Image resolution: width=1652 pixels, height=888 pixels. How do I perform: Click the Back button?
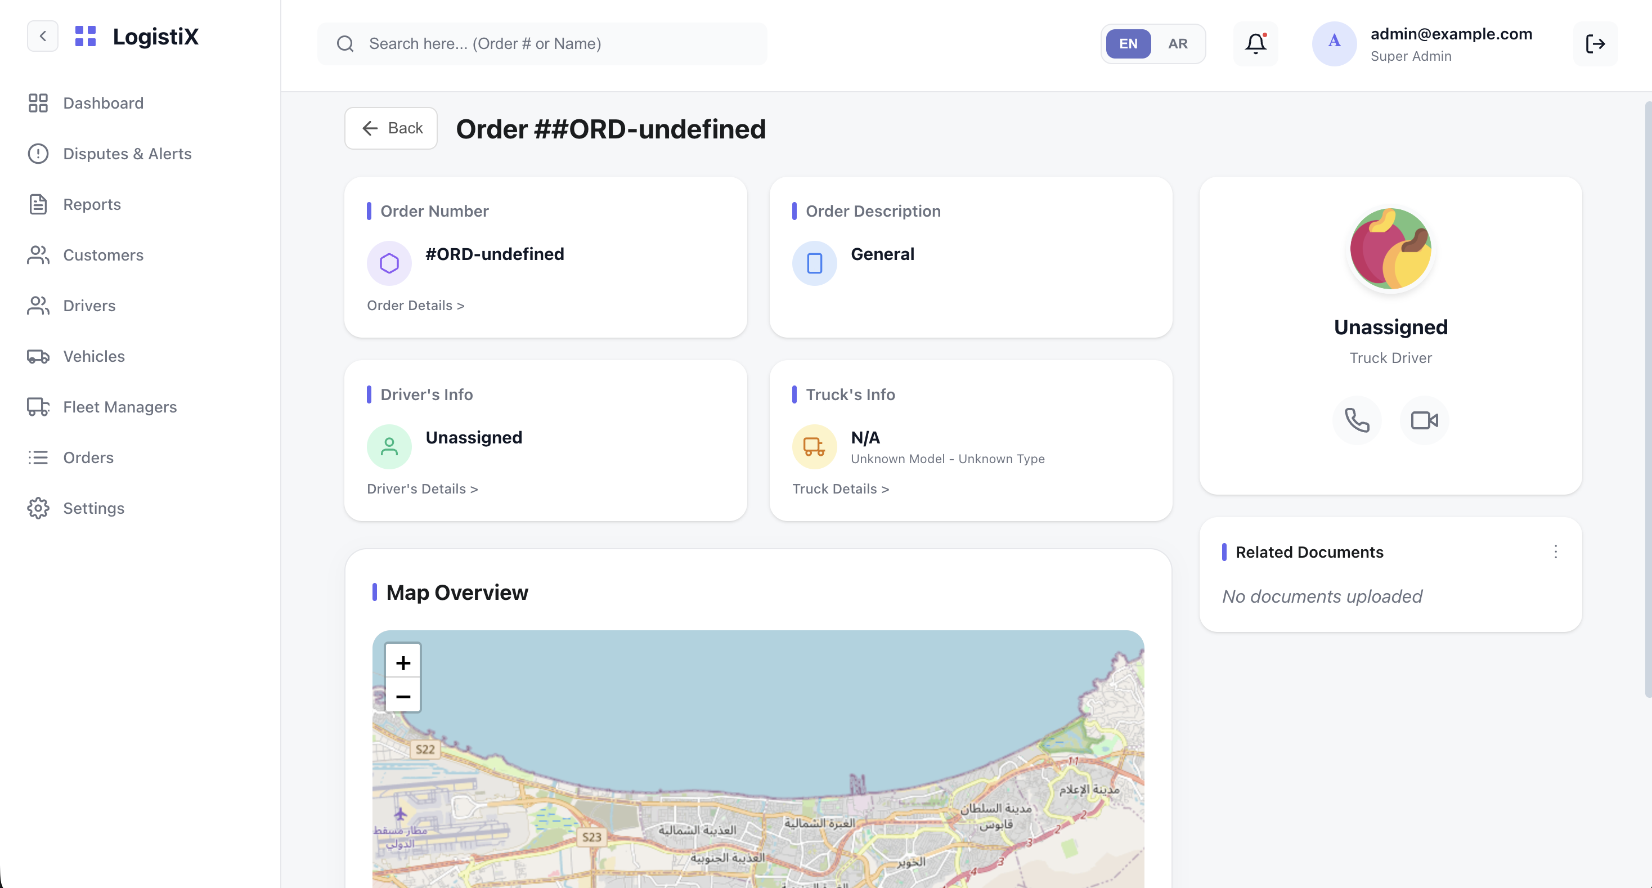(x=391, y=128)
